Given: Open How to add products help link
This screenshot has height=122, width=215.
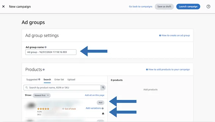Looking at the screenshot, I should tap(168, 69).
